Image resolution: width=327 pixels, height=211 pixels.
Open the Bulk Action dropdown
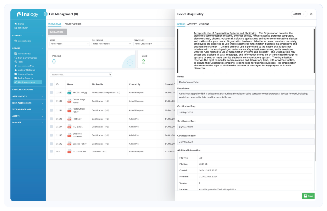[57, 32]
